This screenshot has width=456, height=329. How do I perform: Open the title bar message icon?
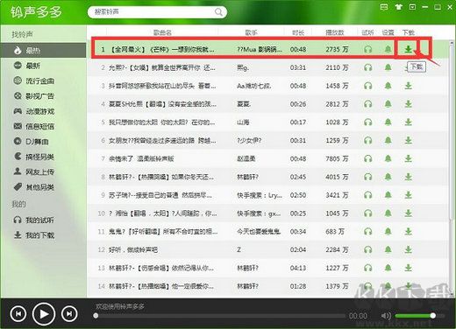tap(384, 7)
